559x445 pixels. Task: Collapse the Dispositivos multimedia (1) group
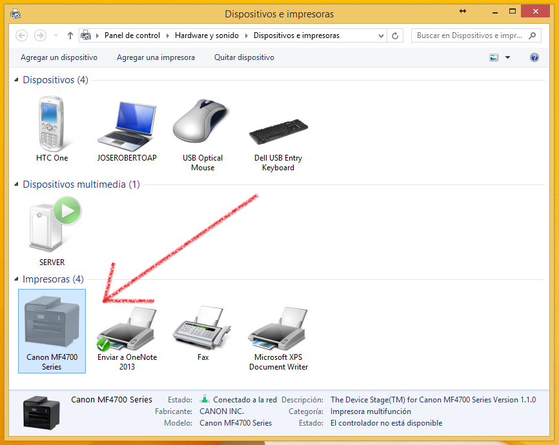[x=16, y=184]
